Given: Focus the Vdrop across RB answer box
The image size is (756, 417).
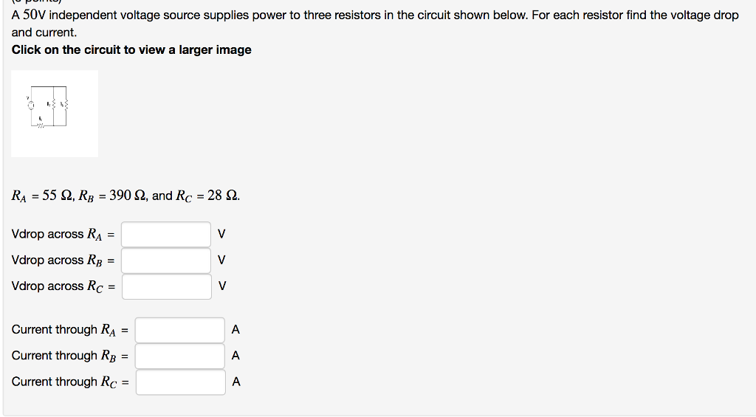Looking at the screenshot, I should tap(166, 261).
